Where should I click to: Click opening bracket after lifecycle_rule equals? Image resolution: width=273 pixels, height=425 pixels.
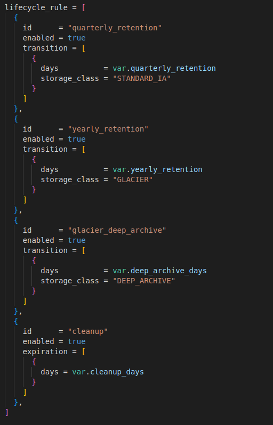tap(83, 7)
